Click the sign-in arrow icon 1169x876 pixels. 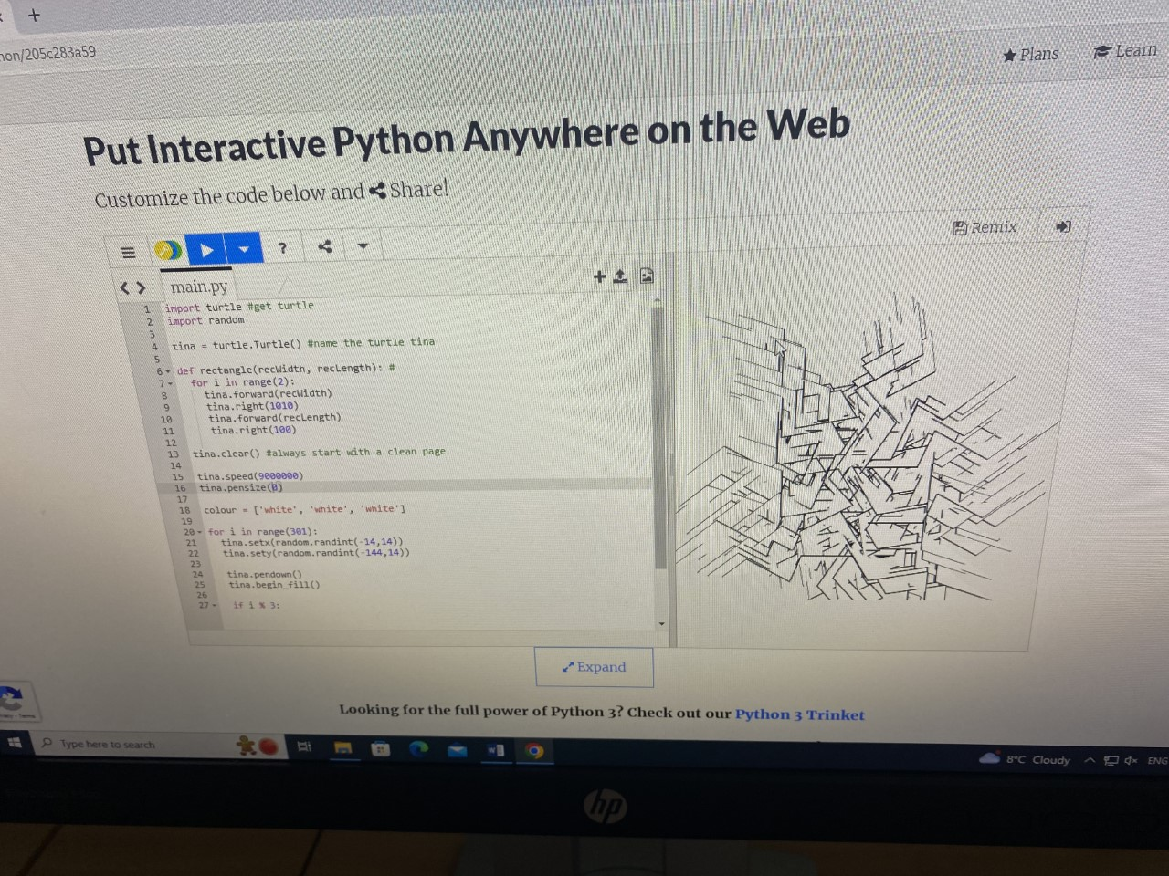[x=1063, y=225]
